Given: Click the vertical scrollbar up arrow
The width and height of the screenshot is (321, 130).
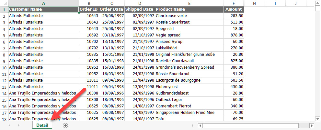Looking at the screenshot, I should click(x=317, y=3).
